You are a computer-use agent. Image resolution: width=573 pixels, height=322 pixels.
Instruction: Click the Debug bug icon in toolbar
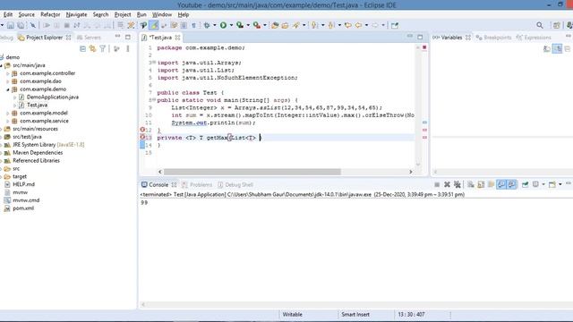[x=207, y=25]
